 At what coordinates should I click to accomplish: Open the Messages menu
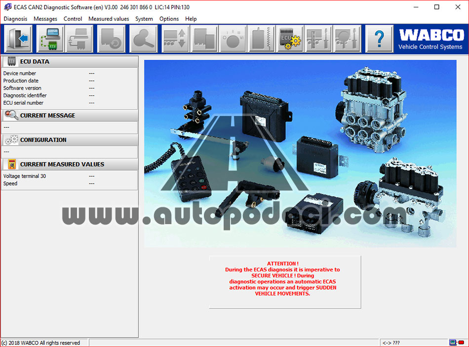pos(45,19)
